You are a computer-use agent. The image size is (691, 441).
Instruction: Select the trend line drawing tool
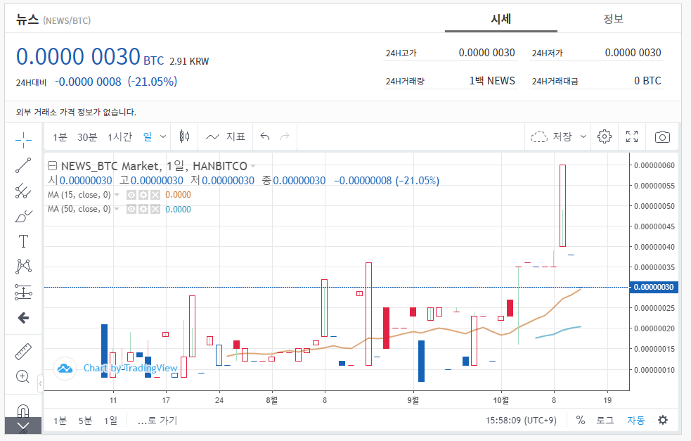click(23, 165)
